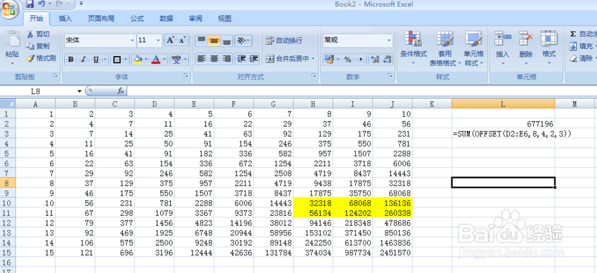The width and height of the screenshot is (597, 273).
Task: Increase decimal places
Action: (x=375, y=60)
